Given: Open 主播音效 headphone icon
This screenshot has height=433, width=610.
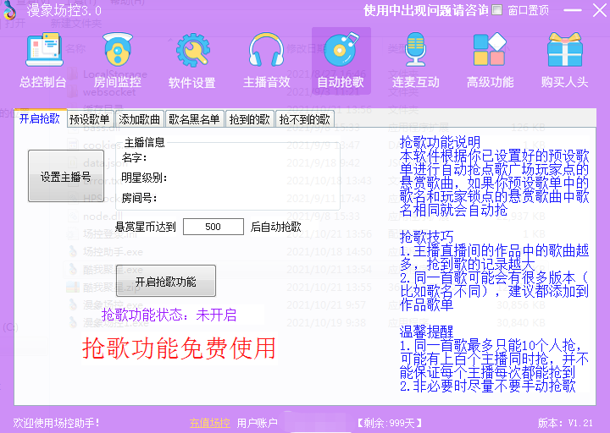Looking at the screenshot, I should (x=267, y=60).
